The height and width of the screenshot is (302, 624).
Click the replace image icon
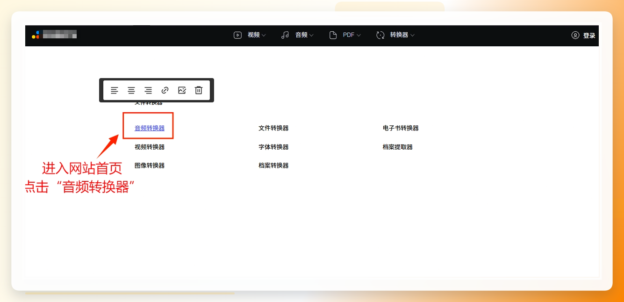(x=182, y=90)
